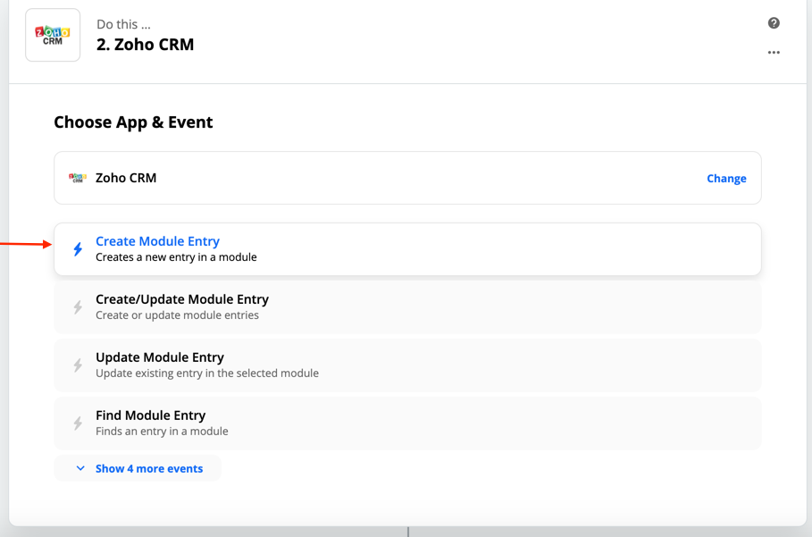
Task: Choose the Create/Update Module Entry event
Action: pos(407,307)
